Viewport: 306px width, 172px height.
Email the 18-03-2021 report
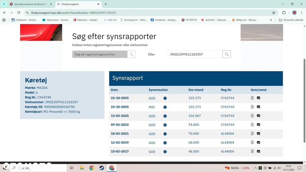click(258, 134)
